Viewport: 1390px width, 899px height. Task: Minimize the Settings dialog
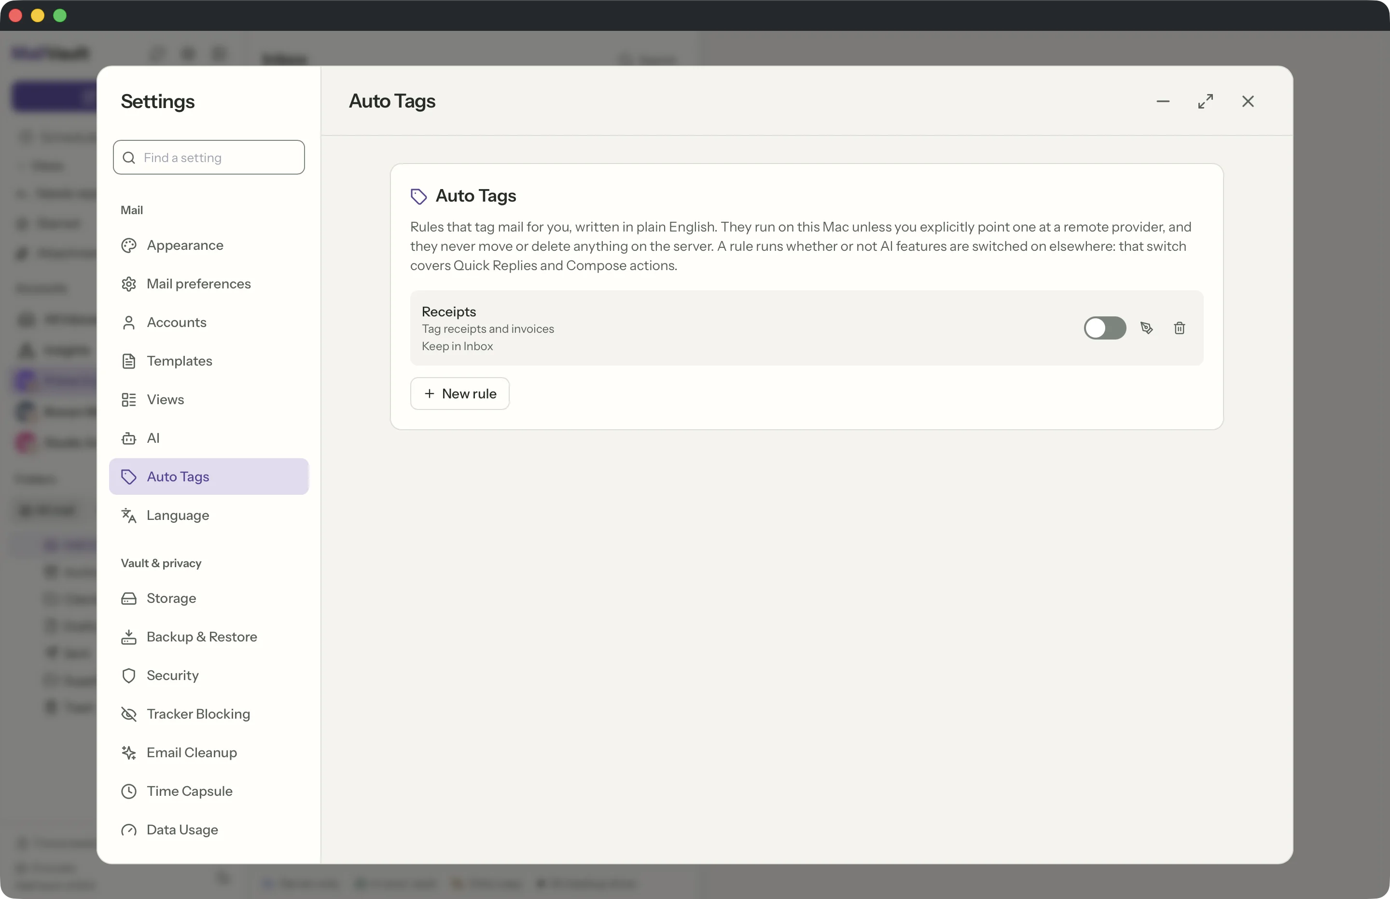1163,102
